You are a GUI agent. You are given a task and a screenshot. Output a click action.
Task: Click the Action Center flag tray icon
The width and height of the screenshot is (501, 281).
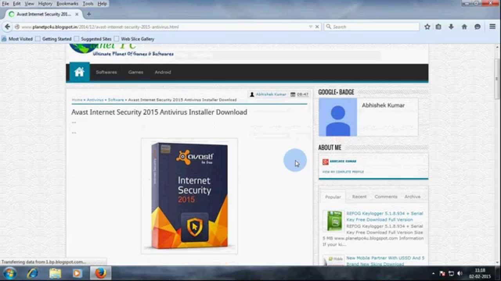tap(442, 274)
